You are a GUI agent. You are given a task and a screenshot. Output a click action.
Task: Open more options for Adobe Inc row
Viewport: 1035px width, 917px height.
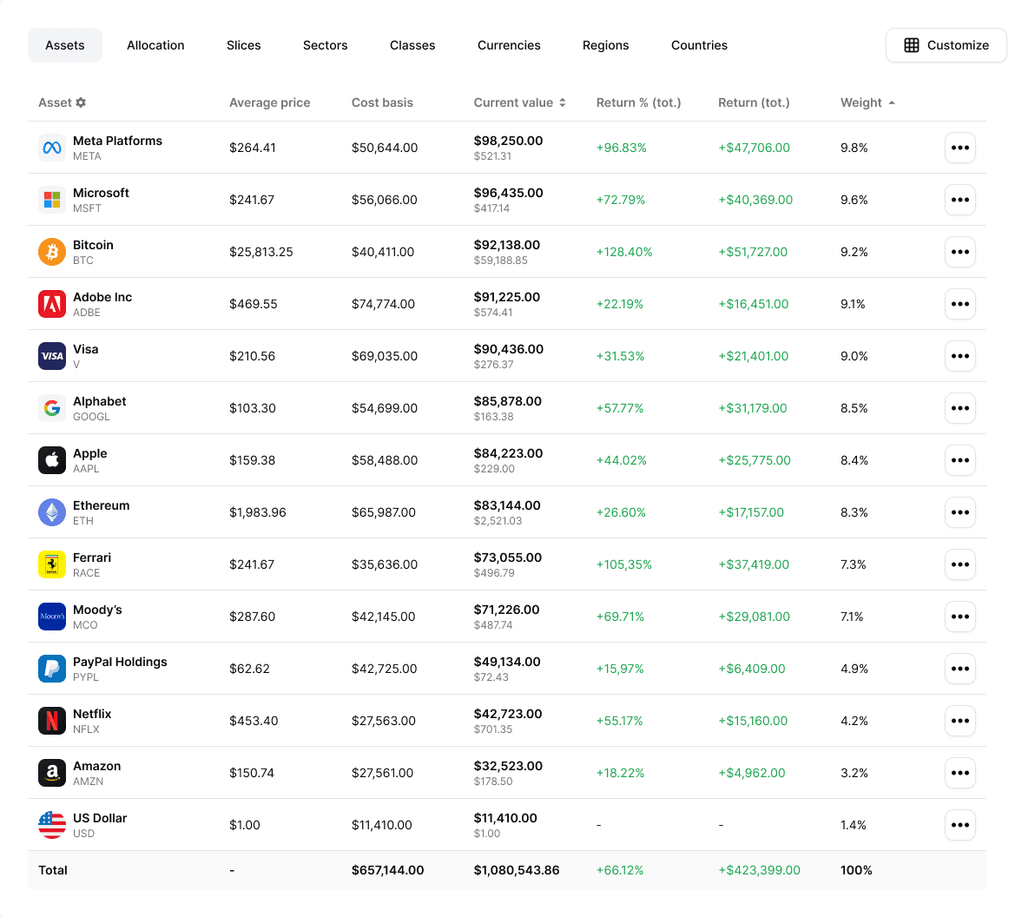(960, 304)
